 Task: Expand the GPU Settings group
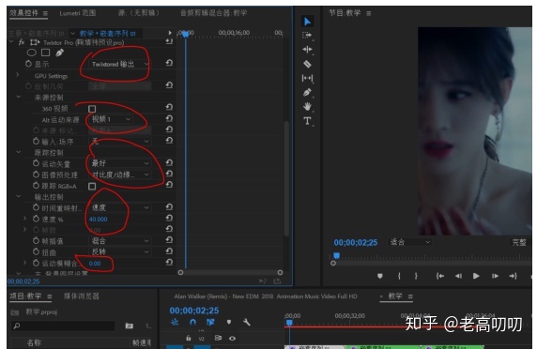[18, 75]
